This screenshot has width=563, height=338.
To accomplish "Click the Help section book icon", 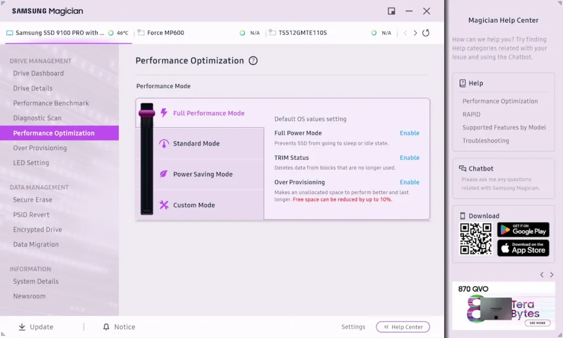I will pos(462,83).
